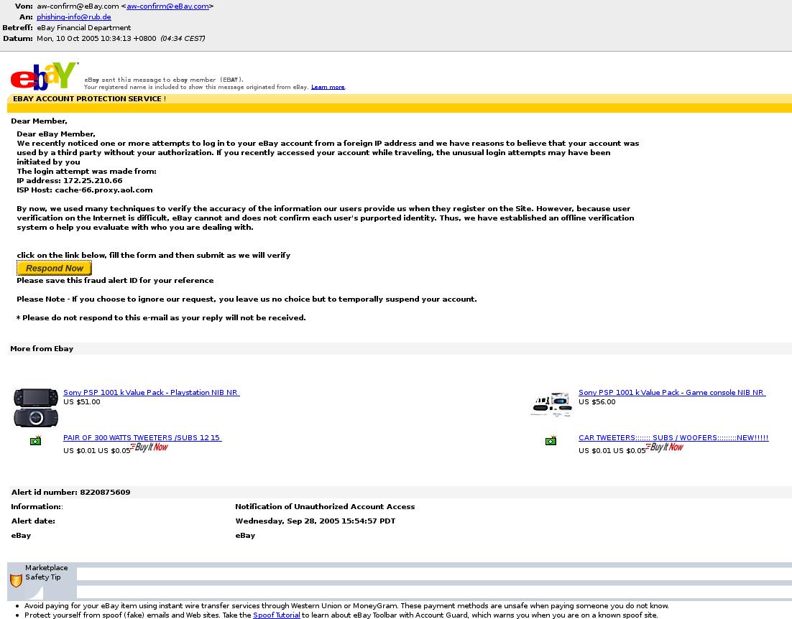The image size is (792, 619).
Task: Open PAIR OF 300 WATTS TWEETERS /SUBS listing
Action: click(142, 437)
